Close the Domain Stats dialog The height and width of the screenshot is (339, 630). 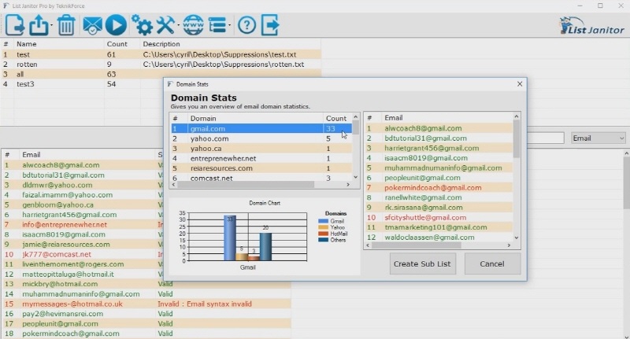pyautogui.click(x=520, y=84)
